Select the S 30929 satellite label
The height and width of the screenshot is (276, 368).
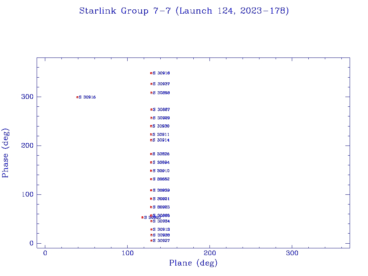[161, 118]
